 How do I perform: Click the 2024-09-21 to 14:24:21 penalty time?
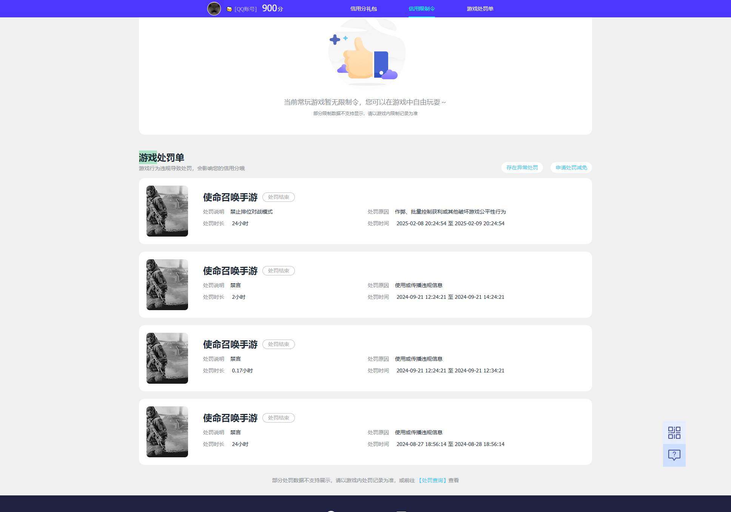pyautogui.click(x=450, y=297)
